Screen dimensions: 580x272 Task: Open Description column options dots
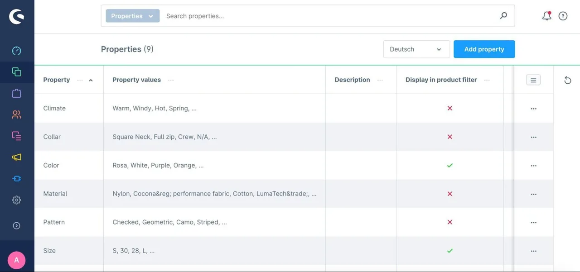point(380,80)
